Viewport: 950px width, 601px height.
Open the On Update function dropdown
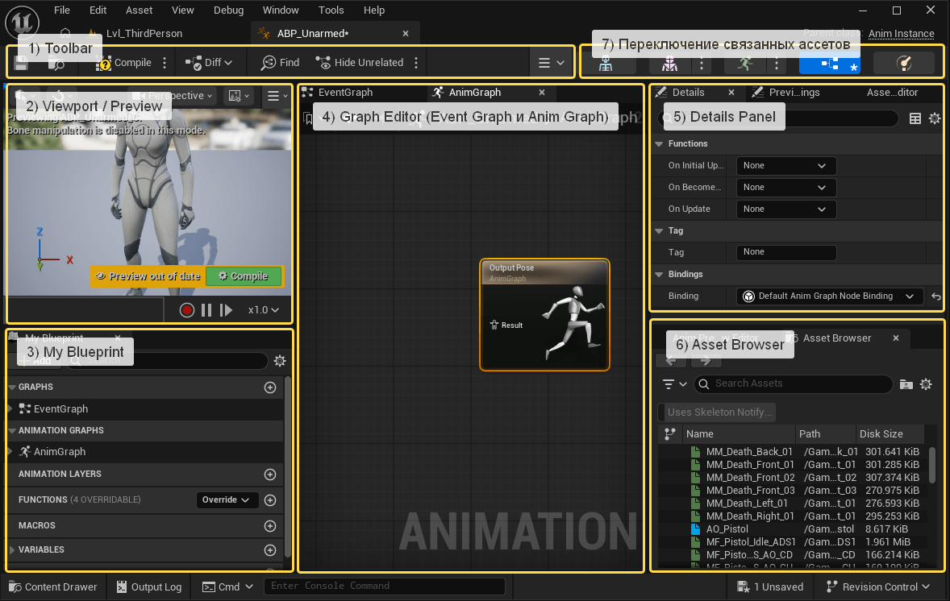(785, 209)
